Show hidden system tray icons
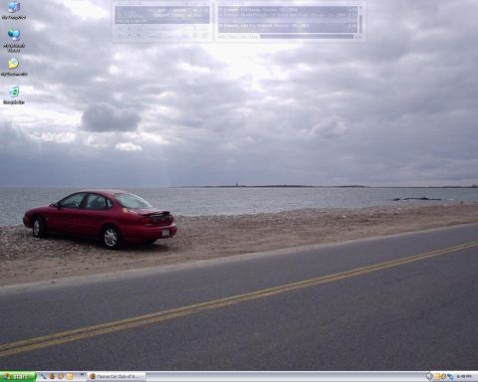This screenshot has width=478, height=382. point(429,376)
